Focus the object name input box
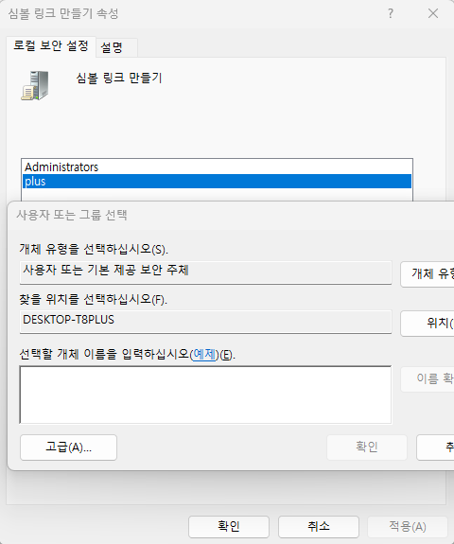The image size is (454, 544). coord(205,395)
